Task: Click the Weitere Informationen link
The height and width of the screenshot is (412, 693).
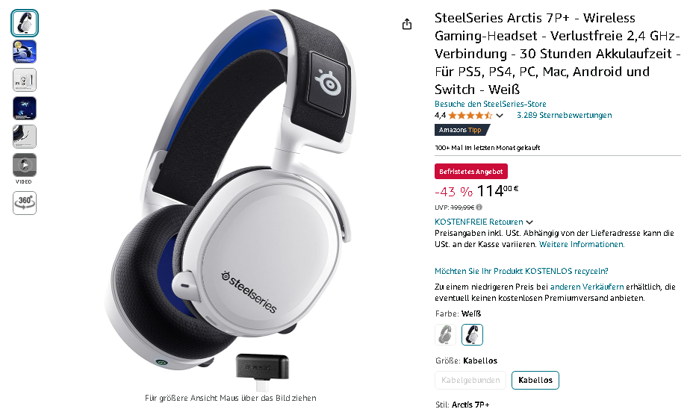Action: pyautogui.click(x=582, y=244)
